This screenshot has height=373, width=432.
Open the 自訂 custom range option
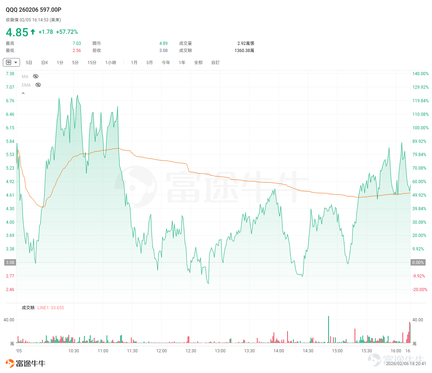(x=215, y=63)
